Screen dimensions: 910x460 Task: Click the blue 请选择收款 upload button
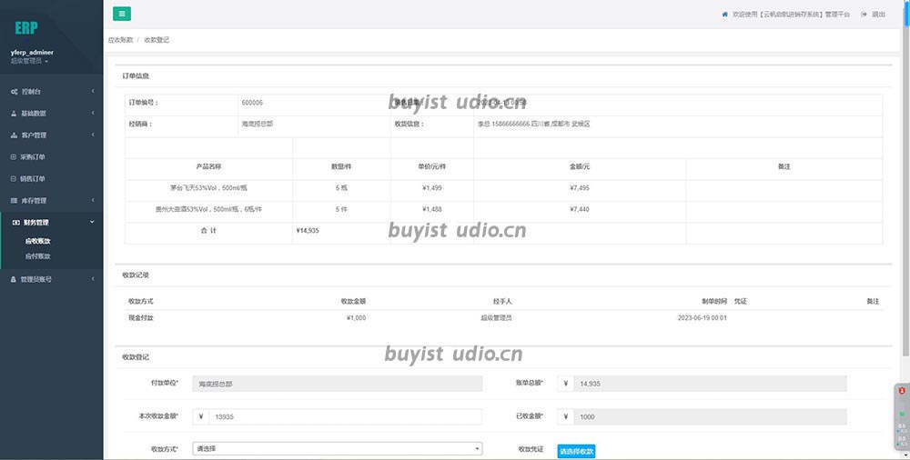click(576, 451)
